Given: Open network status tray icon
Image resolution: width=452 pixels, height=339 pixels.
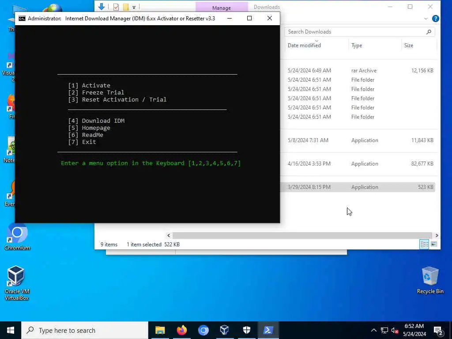Looking at the screenshot, I should point(384,330).
